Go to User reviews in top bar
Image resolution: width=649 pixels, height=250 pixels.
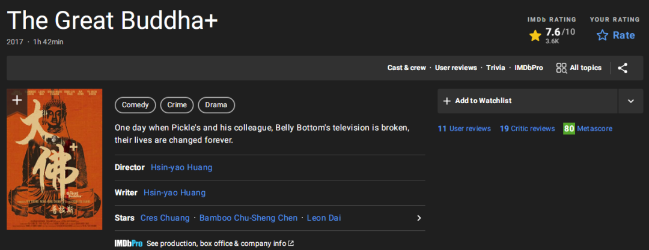(456, 68)
